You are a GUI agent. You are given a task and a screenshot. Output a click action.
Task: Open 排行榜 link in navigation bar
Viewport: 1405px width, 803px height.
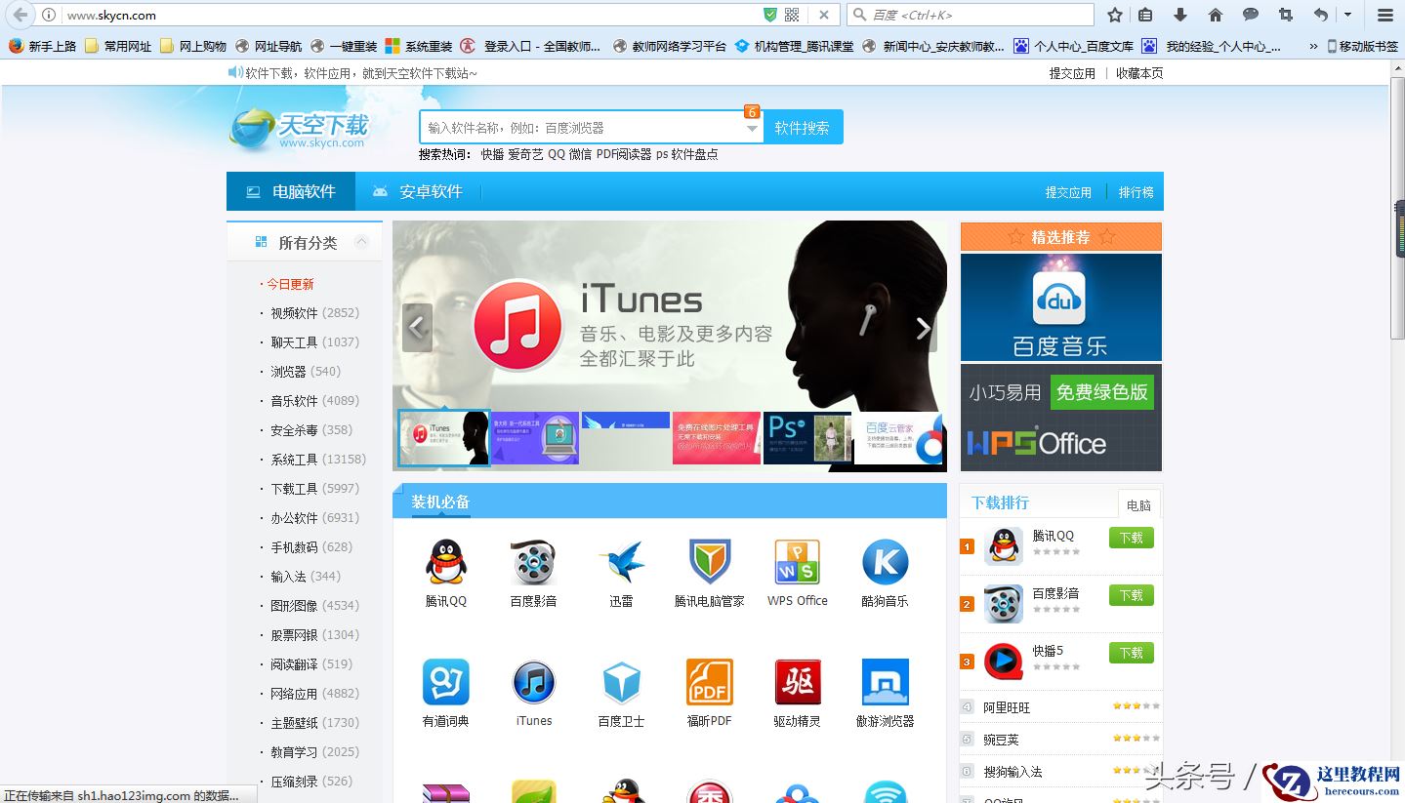tap(1136, 192)
